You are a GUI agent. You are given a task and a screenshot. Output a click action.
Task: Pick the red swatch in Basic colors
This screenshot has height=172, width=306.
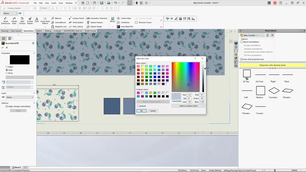138,70
